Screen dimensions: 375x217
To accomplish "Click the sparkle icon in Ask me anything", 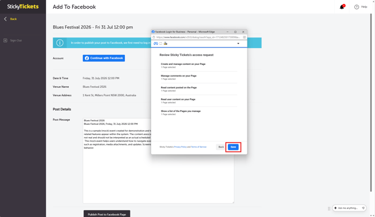I will tap(335, 208).
